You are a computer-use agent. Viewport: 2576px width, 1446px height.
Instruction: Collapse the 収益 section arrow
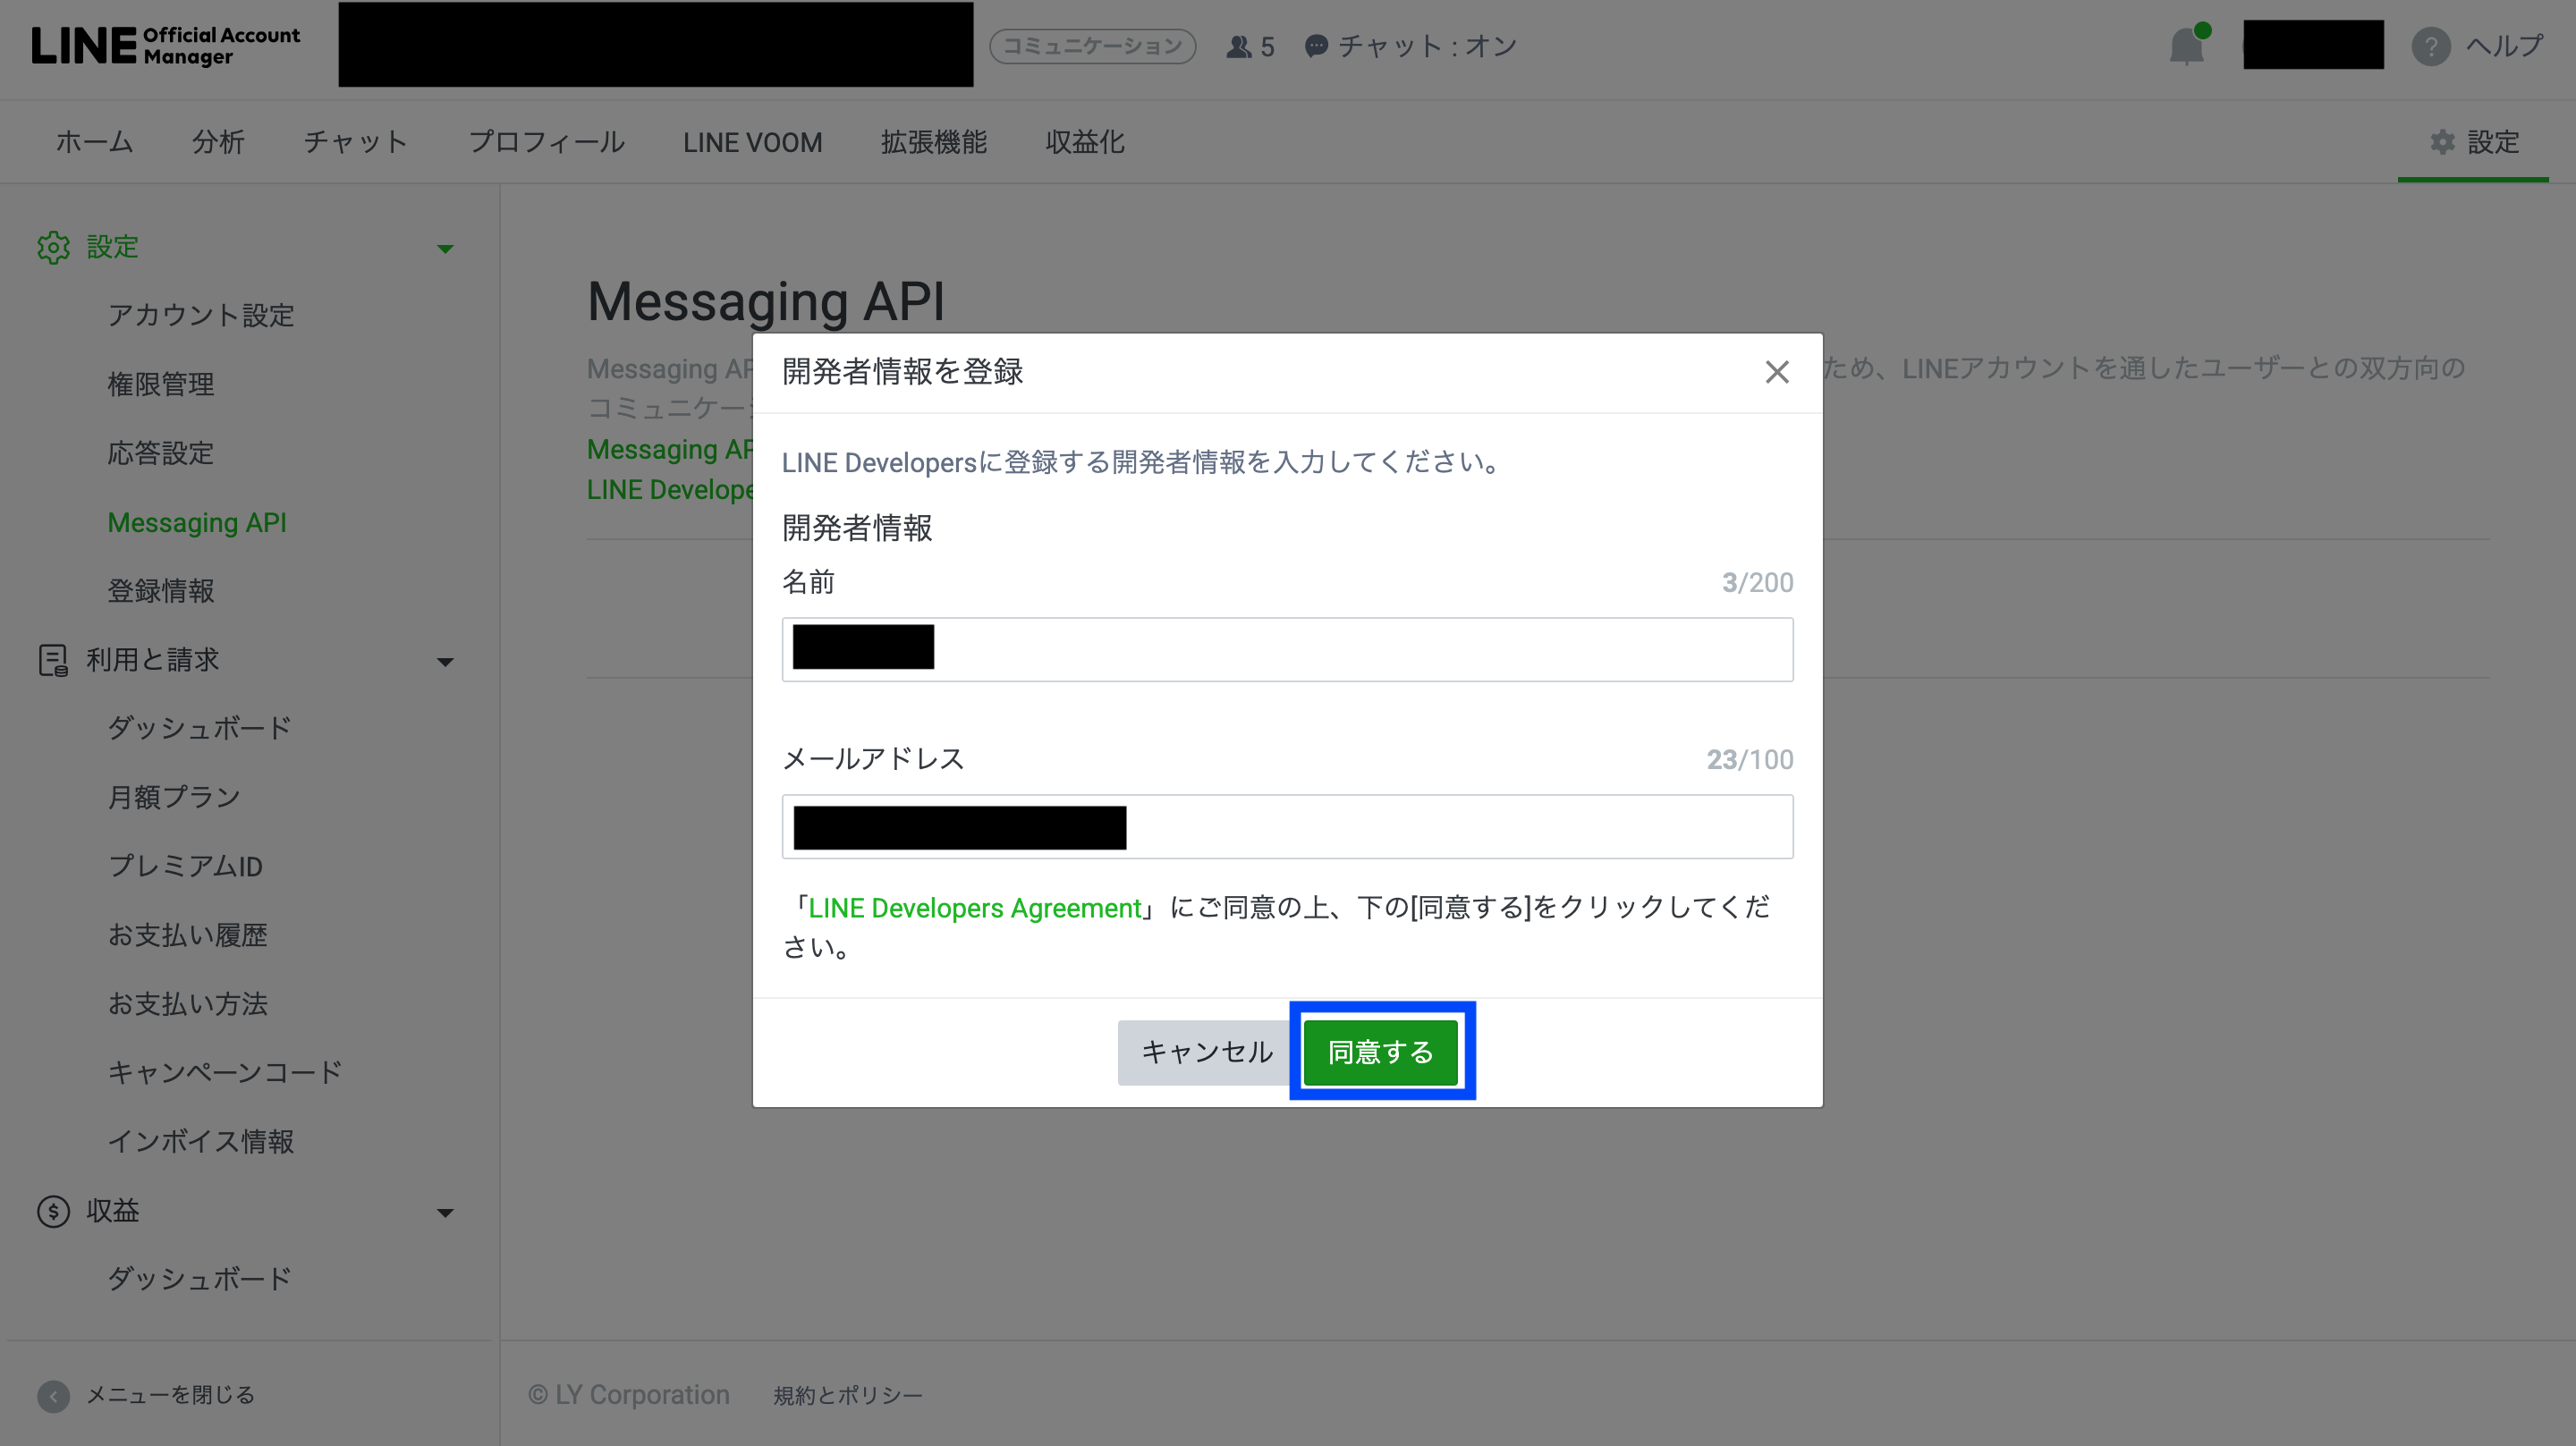click(445, 1212)
